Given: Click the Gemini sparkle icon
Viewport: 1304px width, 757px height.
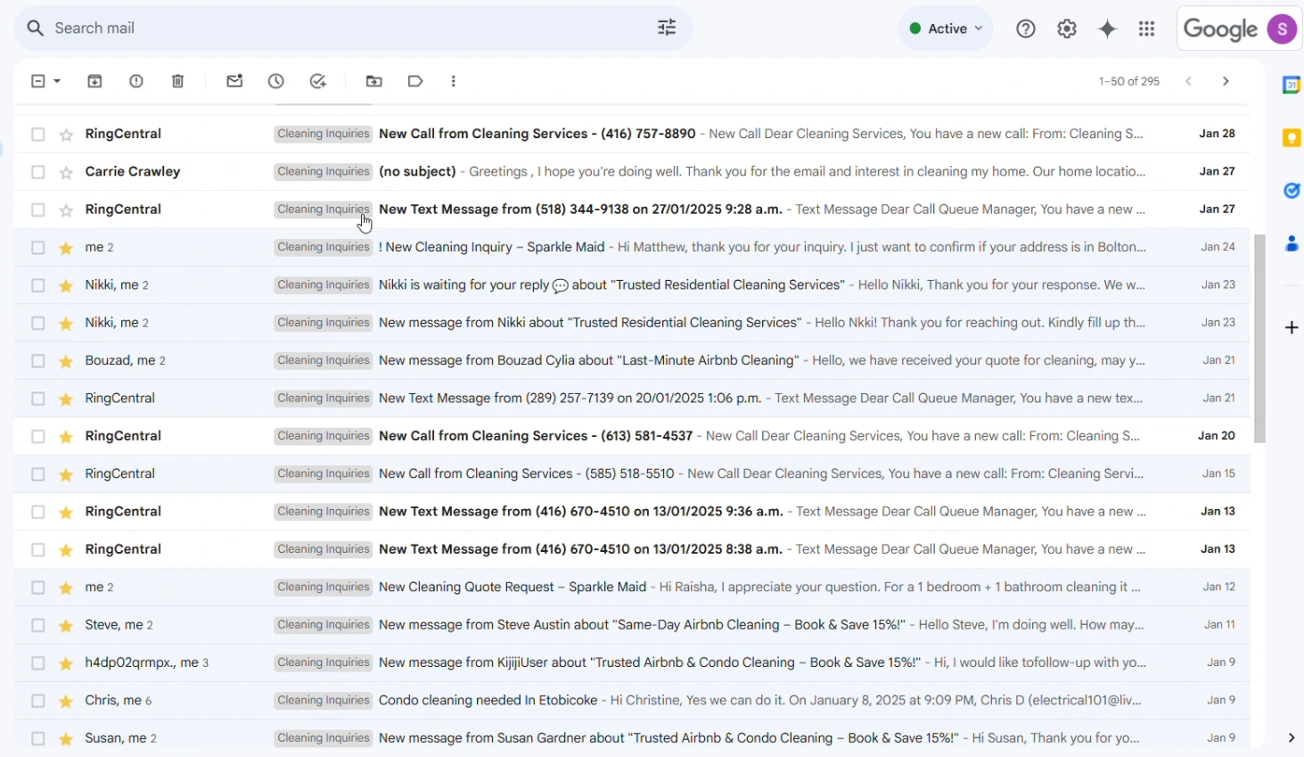Looking at the screenshot, I should tap(1108, 29).
